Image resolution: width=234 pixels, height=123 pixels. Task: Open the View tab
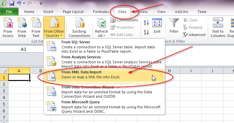161,12
